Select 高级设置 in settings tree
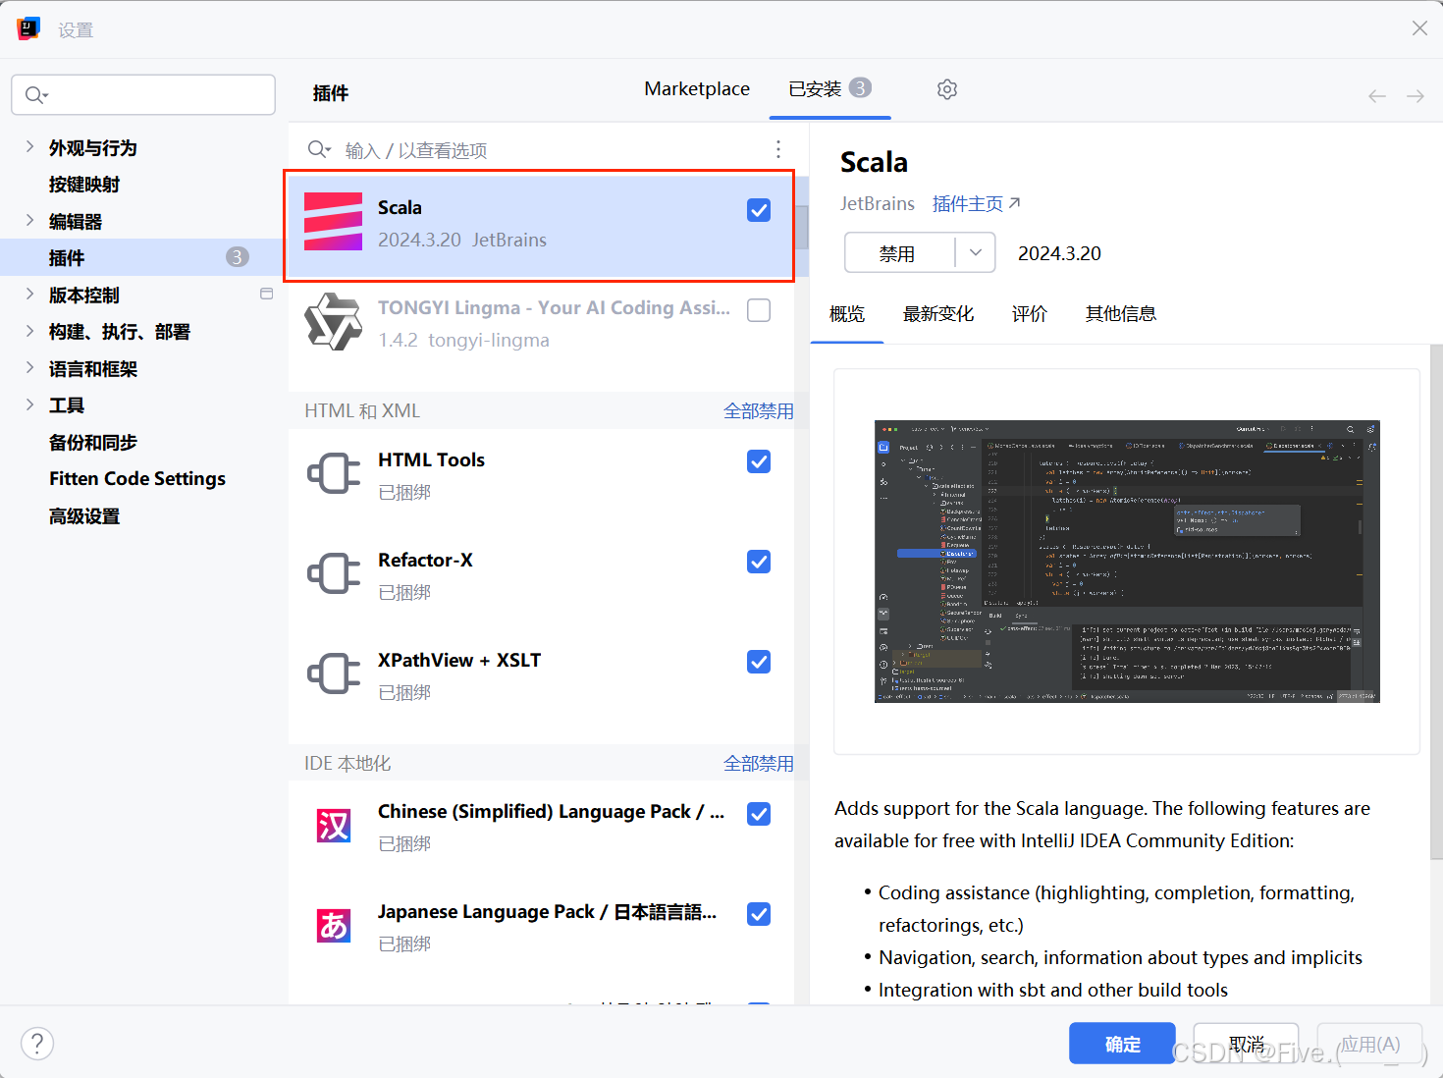The height and width of the screenshot is (1078, 1443). click(84, 516)
